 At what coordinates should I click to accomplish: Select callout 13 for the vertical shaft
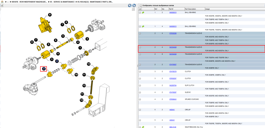pos(84,86)
